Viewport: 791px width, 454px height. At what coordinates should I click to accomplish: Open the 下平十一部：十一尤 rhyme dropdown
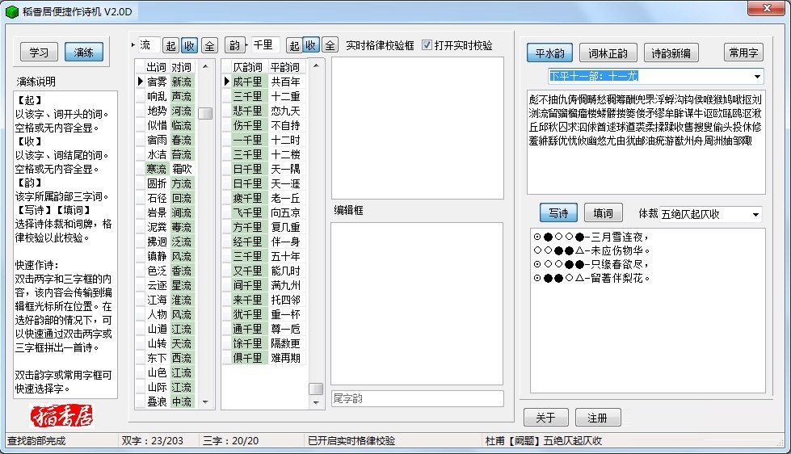757,77
